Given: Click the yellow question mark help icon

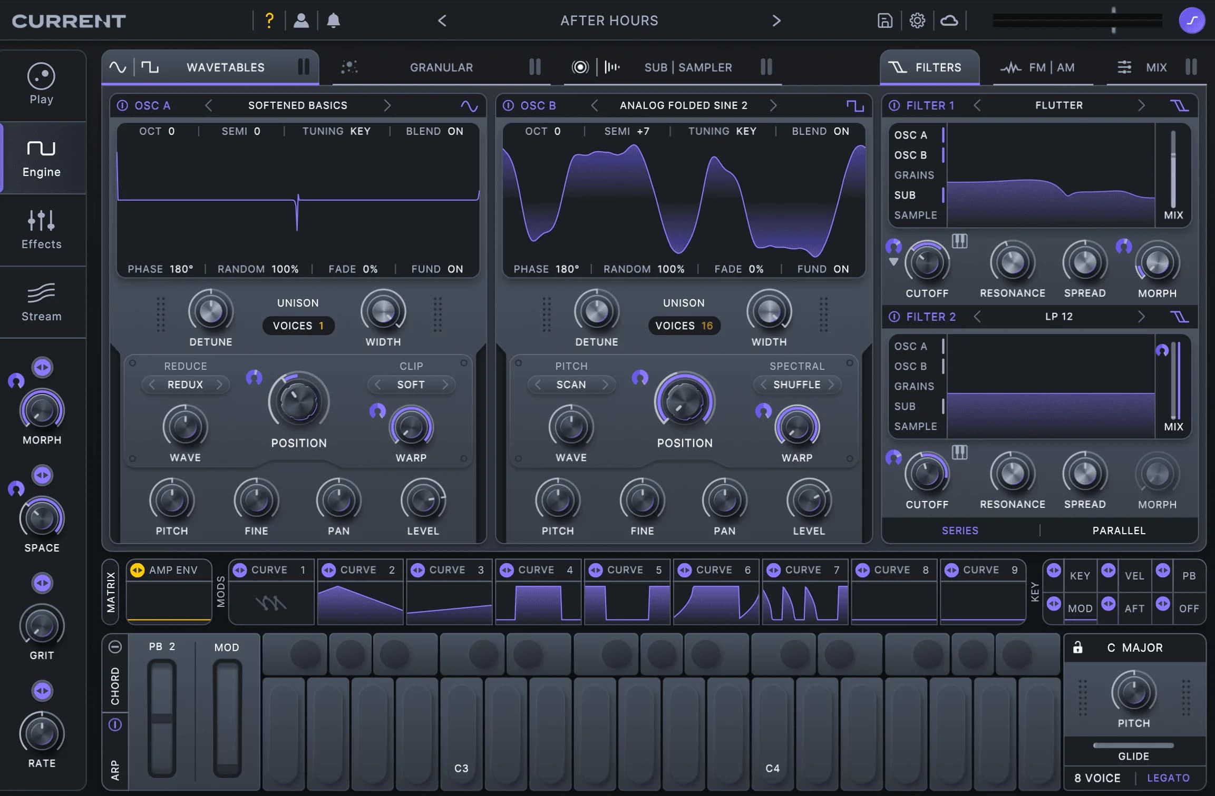Looking at the screenshot, I should (269, 21).
